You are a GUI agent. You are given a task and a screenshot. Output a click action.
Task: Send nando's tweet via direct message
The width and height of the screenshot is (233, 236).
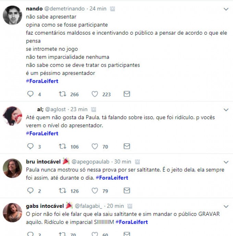point(127,94)
